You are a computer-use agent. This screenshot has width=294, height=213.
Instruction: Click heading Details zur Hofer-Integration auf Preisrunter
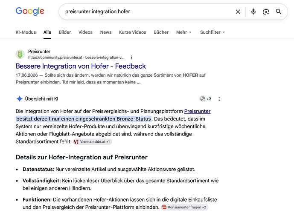(x=82, y=157)
